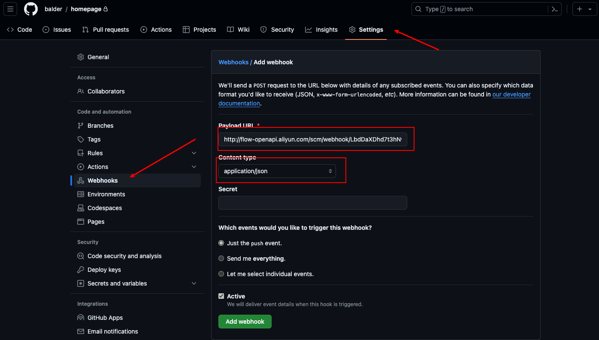Open the Content type dropdown

[x=277, y=171]
